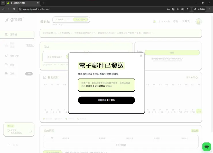The width and height of the screenshot is (213, 153).
Task: Open the user avatar in header
Action: pos(199,21)
